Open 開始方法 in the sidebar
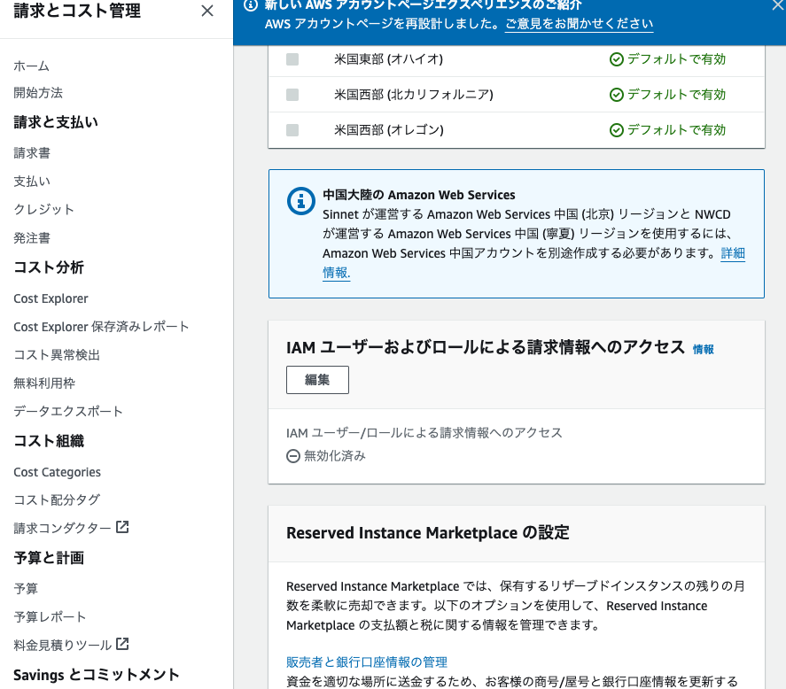The height and width of the screenshot is (689, 786). point(38,93)
